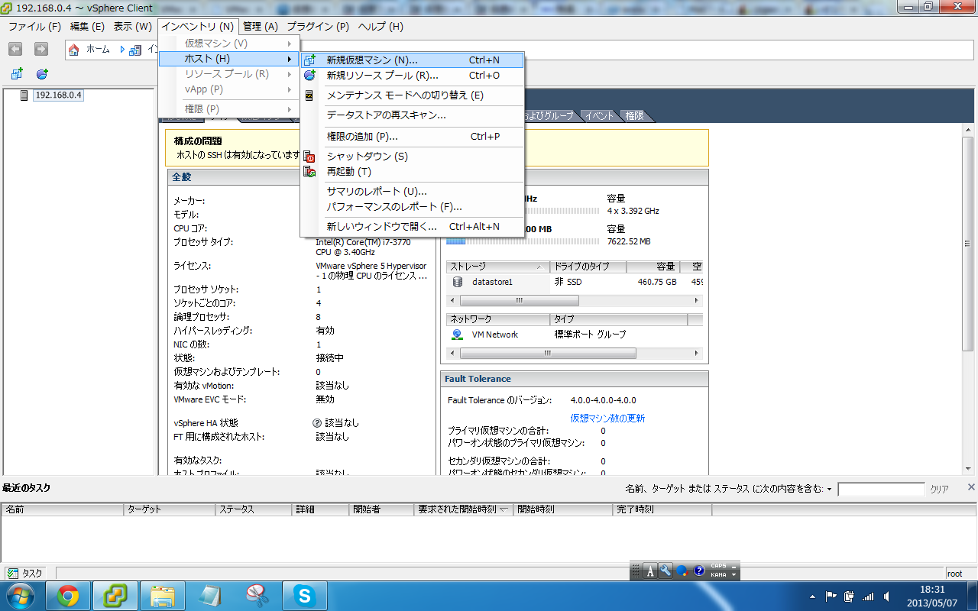Select 新しいウィンドウで開く...
978x611 pixels.
pyautogui.click(x=413, y=227)
